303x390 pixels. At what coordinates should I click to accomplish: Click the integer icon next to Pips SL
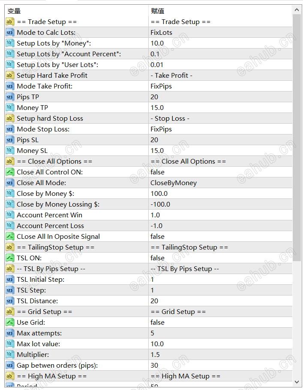[x=10, y=140]
